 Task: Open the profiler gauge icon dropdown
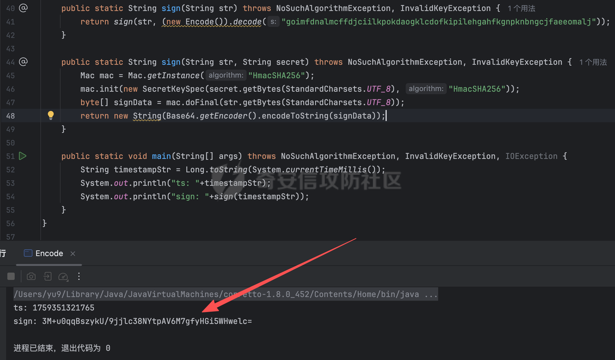pyautogui.click(x=63, y=276)
